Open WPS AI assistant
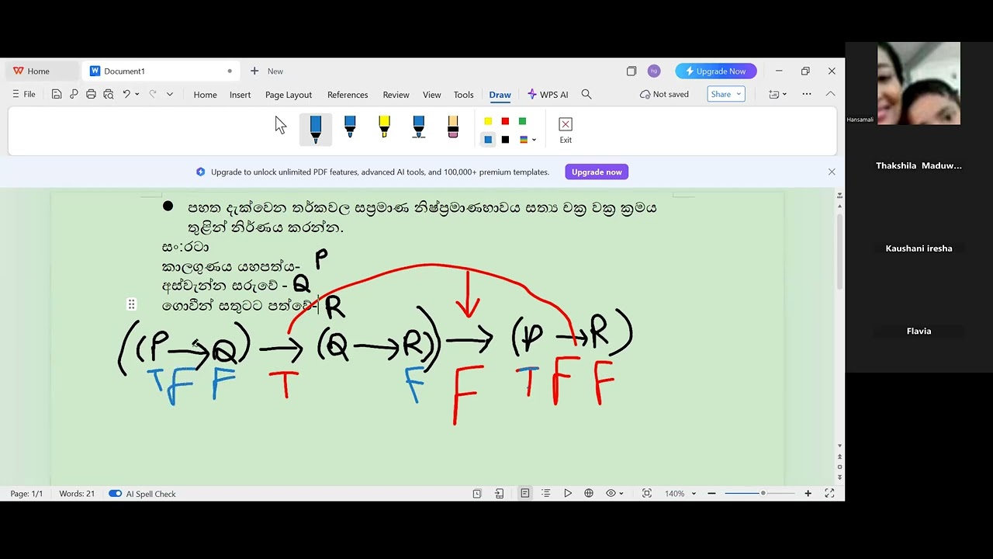Screen dimensions: 993x559 click(x=548, y=94)
